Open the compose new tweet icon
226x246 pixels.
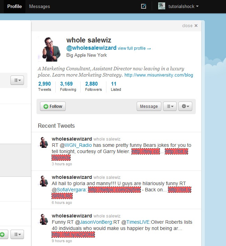click(x=144, y=6)
